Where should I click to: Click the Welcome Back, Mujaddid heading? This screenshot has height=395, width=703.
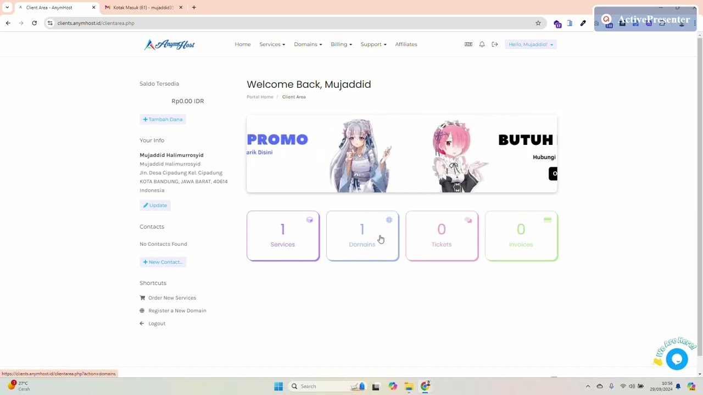(309, 84)
